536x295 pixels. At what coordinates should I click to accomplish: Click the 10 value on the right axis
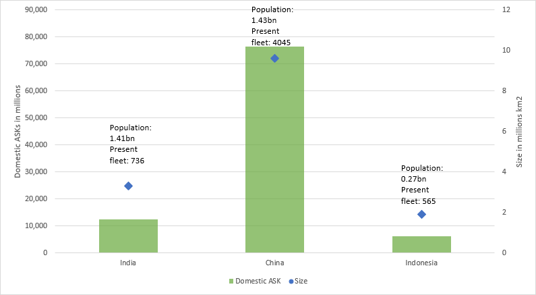click(x=506, y=50)
